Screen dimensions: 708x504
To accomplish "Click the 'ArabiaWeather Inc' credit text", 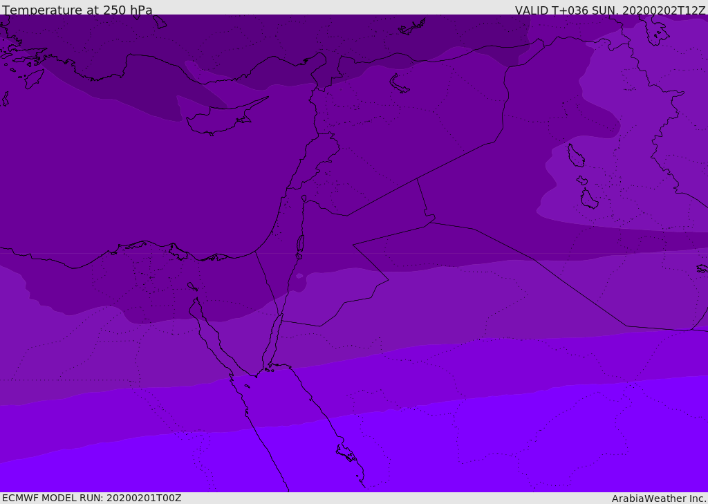I will pos(659,498).
